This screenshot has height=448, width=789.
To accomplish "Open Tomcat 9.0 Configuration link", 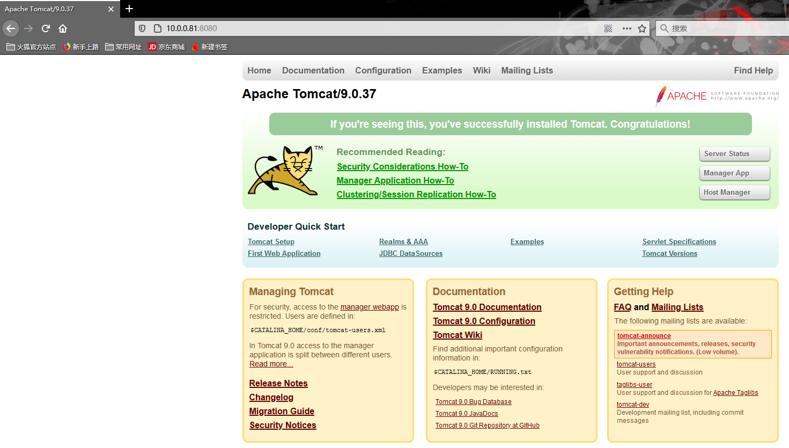I will pos(484,321).
